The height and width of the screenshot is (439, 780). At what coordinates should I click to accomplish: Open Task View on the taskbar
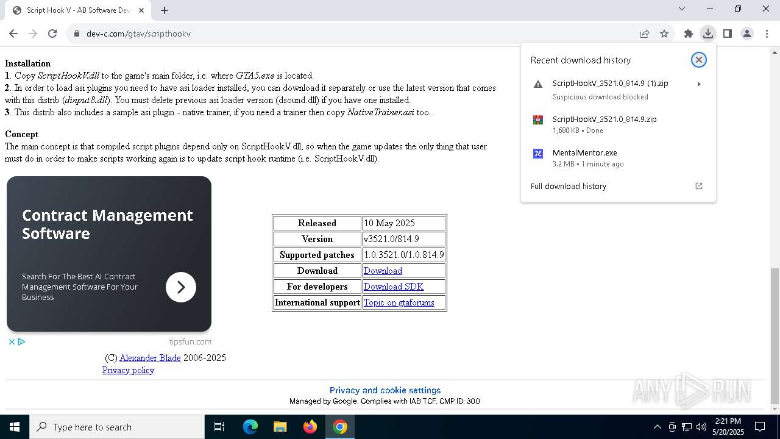click(219, 427)
